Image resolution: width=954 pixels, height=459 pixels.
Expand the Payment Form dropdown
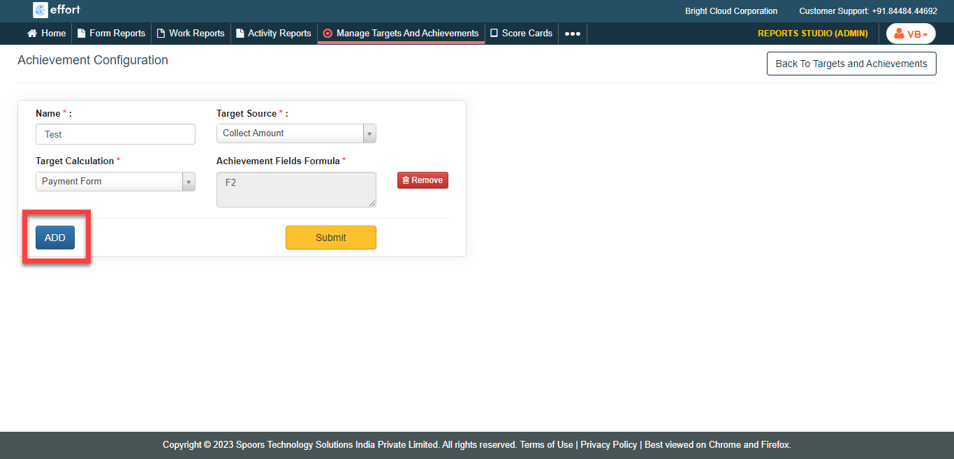[x=189, y=182]
